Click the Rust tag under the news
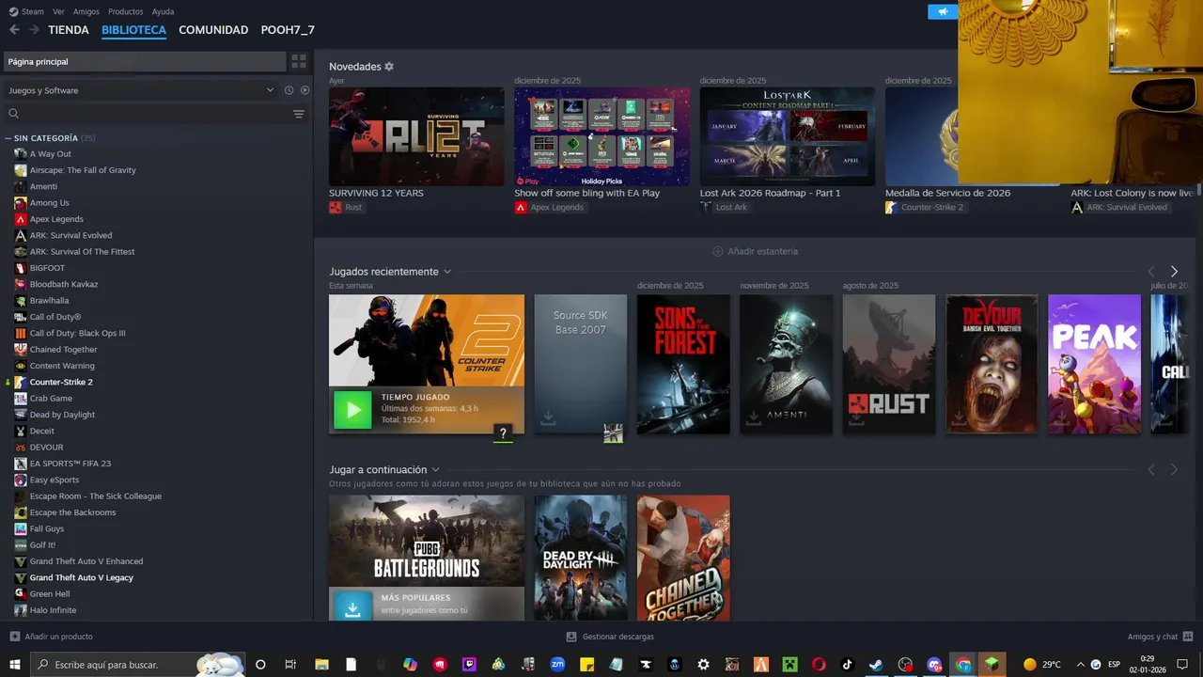1203x677 pixels. pos(346,207)
